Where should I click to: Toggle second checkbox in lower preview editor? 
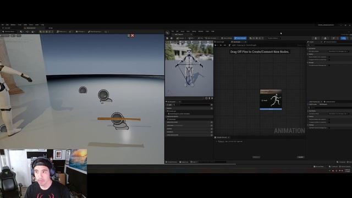point(329,122)
